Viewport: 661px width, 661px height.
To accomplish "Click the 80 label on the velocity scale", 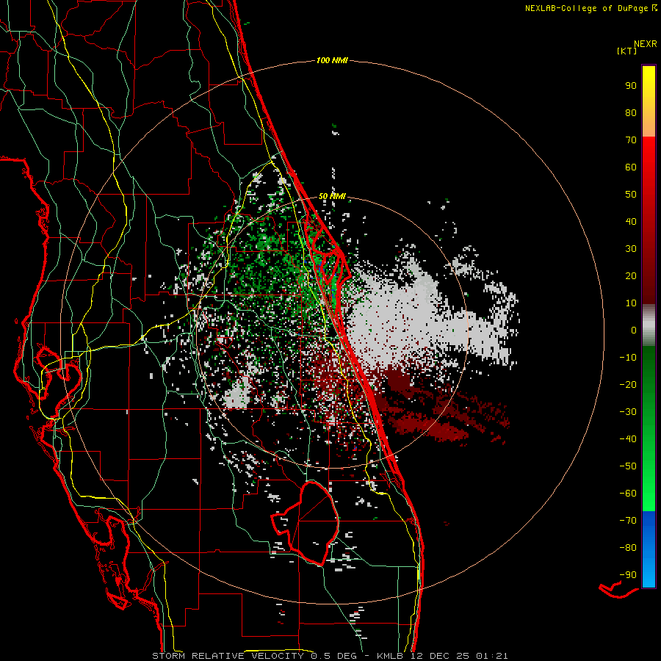I will pos(631,112).
